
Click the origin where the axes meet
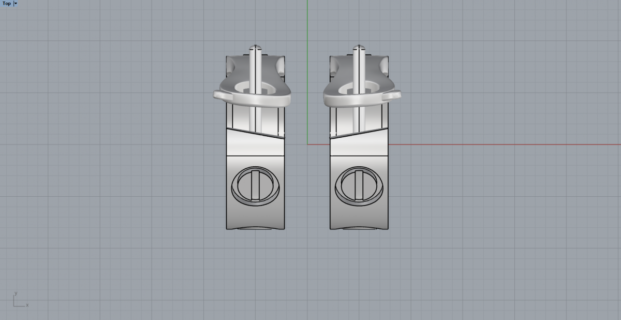(x=307, y=144)
